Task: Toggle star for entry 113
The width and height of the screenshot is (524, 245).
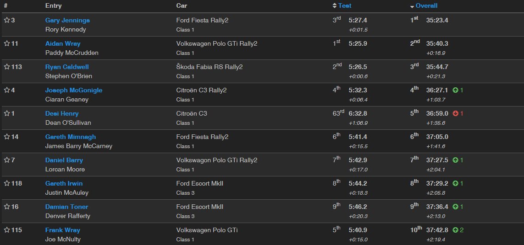Action: 7,67
